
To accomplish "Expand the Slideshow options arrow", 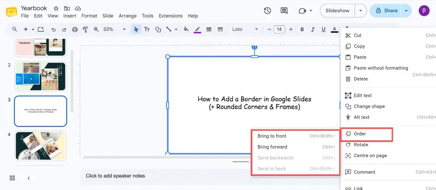I will (x=361, y=10).
